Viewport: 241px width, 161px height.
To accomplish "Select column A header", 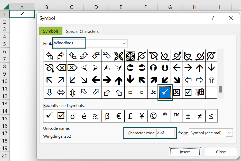I will tap(22, 7).
